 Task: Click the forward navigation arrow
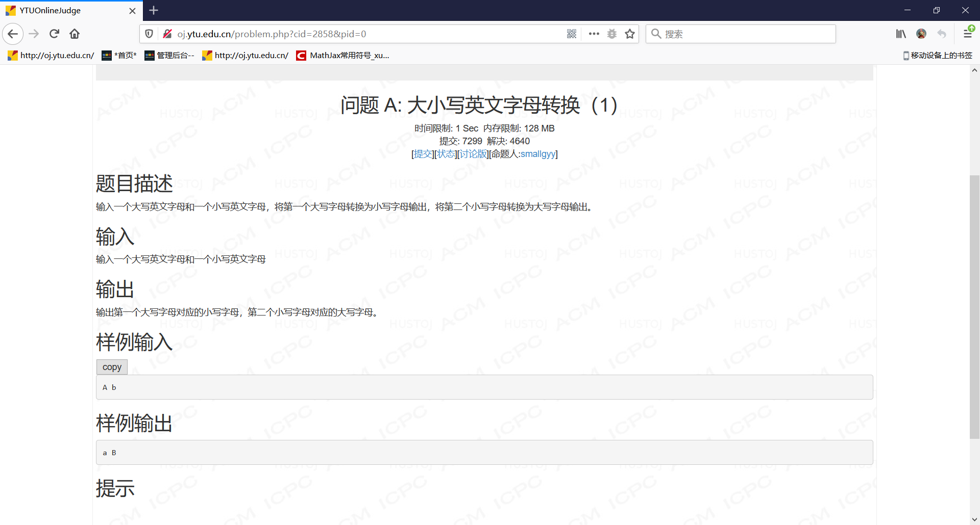point(34,34)
